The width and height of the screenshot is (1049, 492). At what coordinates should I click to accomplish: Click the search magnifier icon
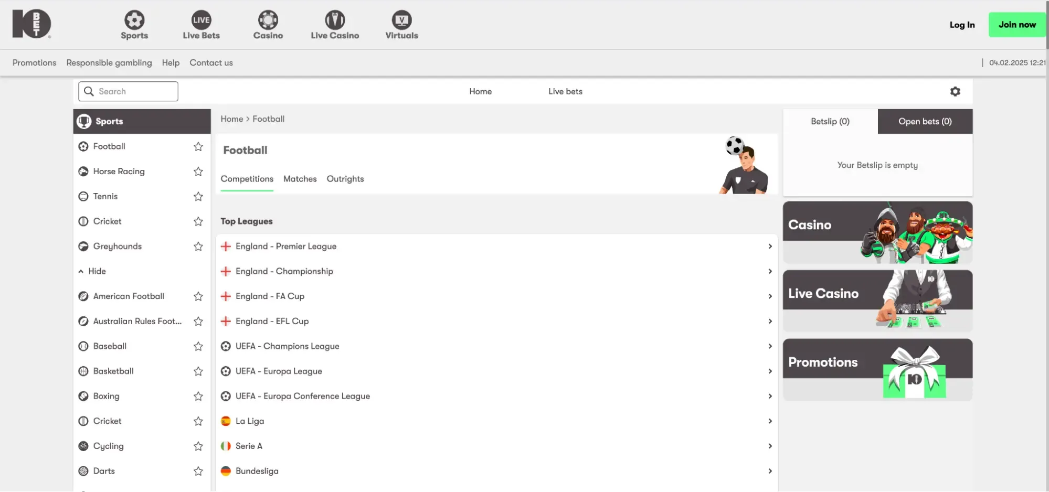click(89, 91)
